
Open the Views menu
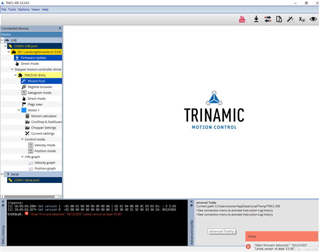(36, 10)
